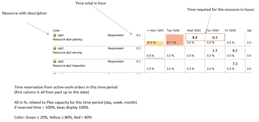Click the Wed 10/03 date header

tap(194, 31)
